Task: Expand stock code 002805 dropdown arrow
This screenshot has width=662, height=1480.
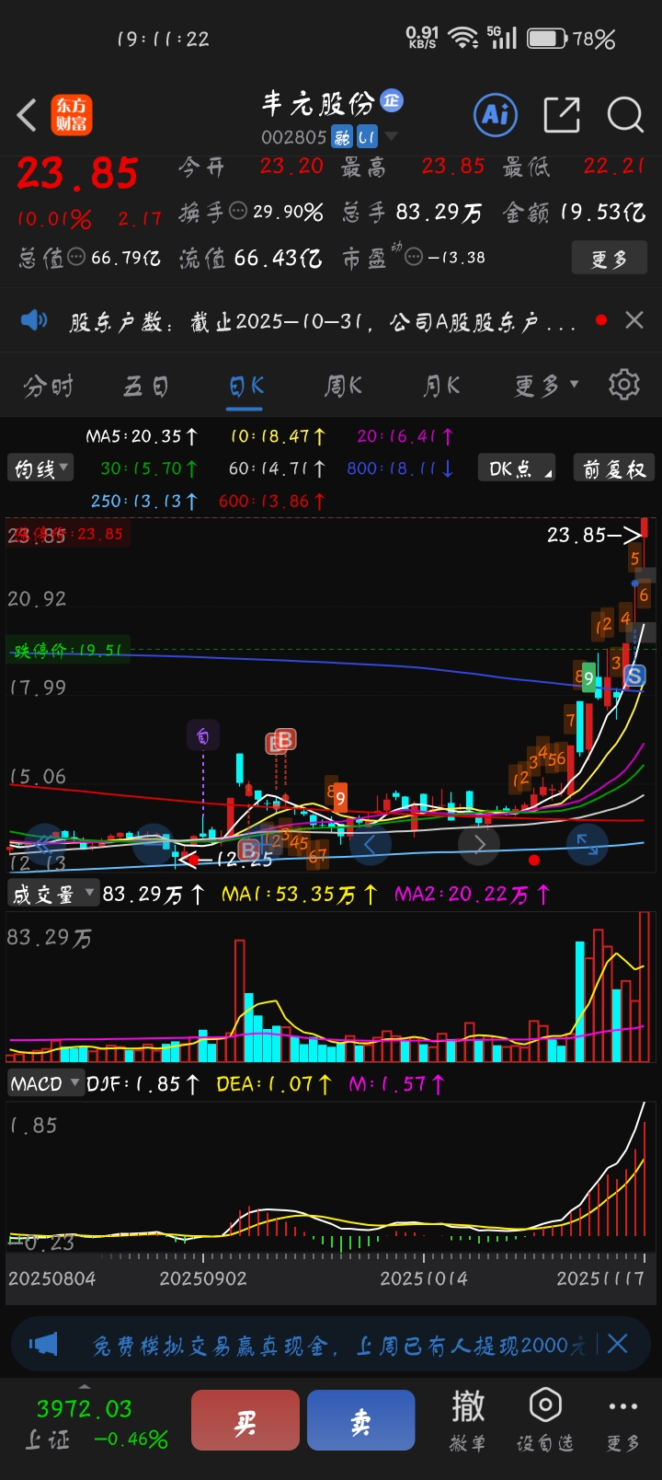Action: [x=391, y=136]
